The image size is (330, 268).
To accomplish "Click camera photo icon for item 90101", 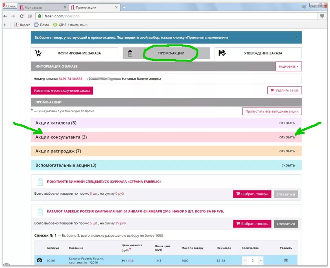I will pos(39,260).
